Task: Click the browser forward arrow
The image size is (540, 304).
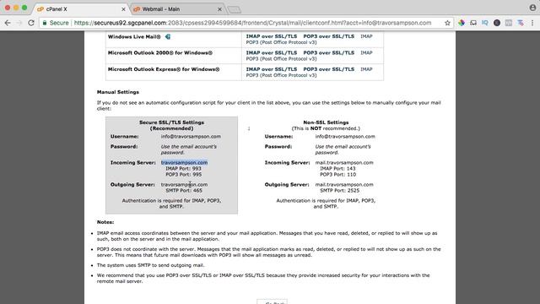Action: coord(19,23)
